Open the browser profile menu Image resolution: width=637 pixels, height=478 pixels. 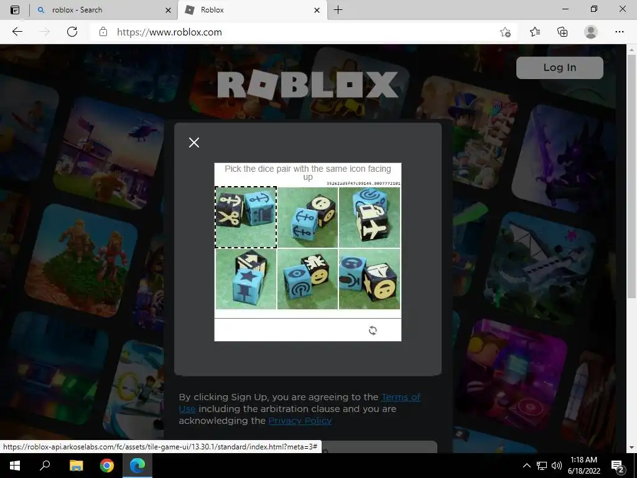tap(590, 32)
